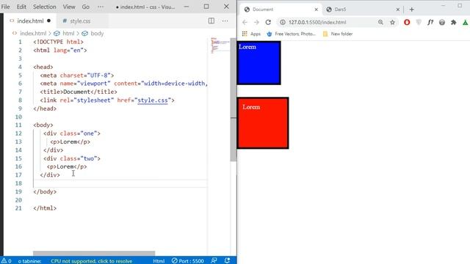The height and width of the screenshot is (264, 470).
Task: Click the unsaved dot on index.html tab
Action: tap(49, 21)
